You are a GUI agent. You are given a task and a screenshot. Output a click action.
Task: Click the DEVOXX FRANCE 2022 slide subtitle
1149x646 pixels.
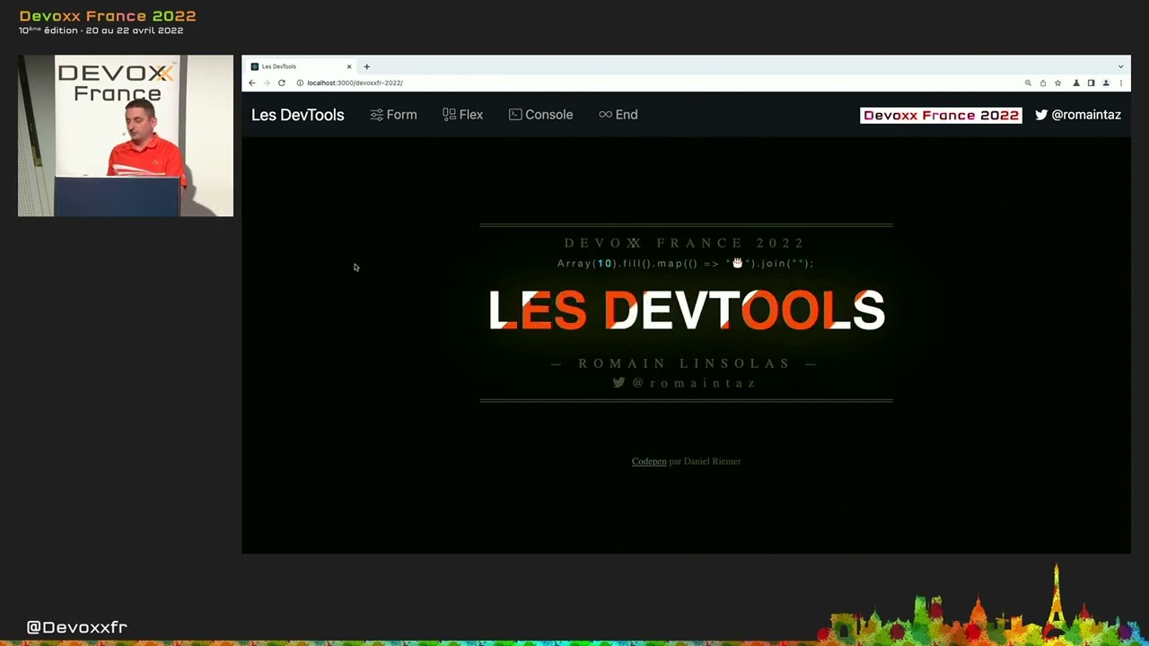point(685,243)
